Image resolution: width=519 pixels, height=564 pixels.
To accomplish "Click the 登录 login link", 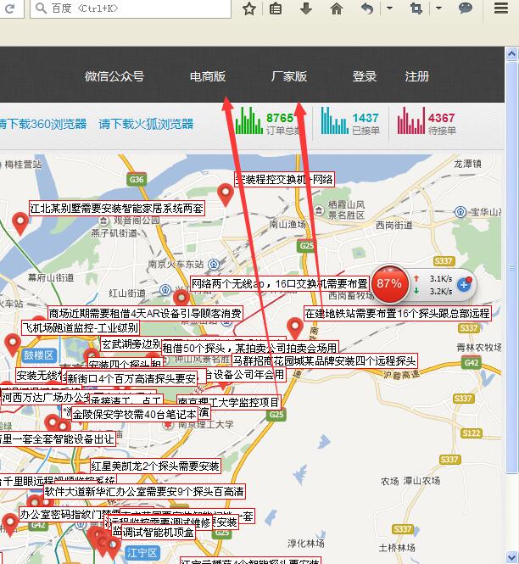I will (x=365, y=76).
